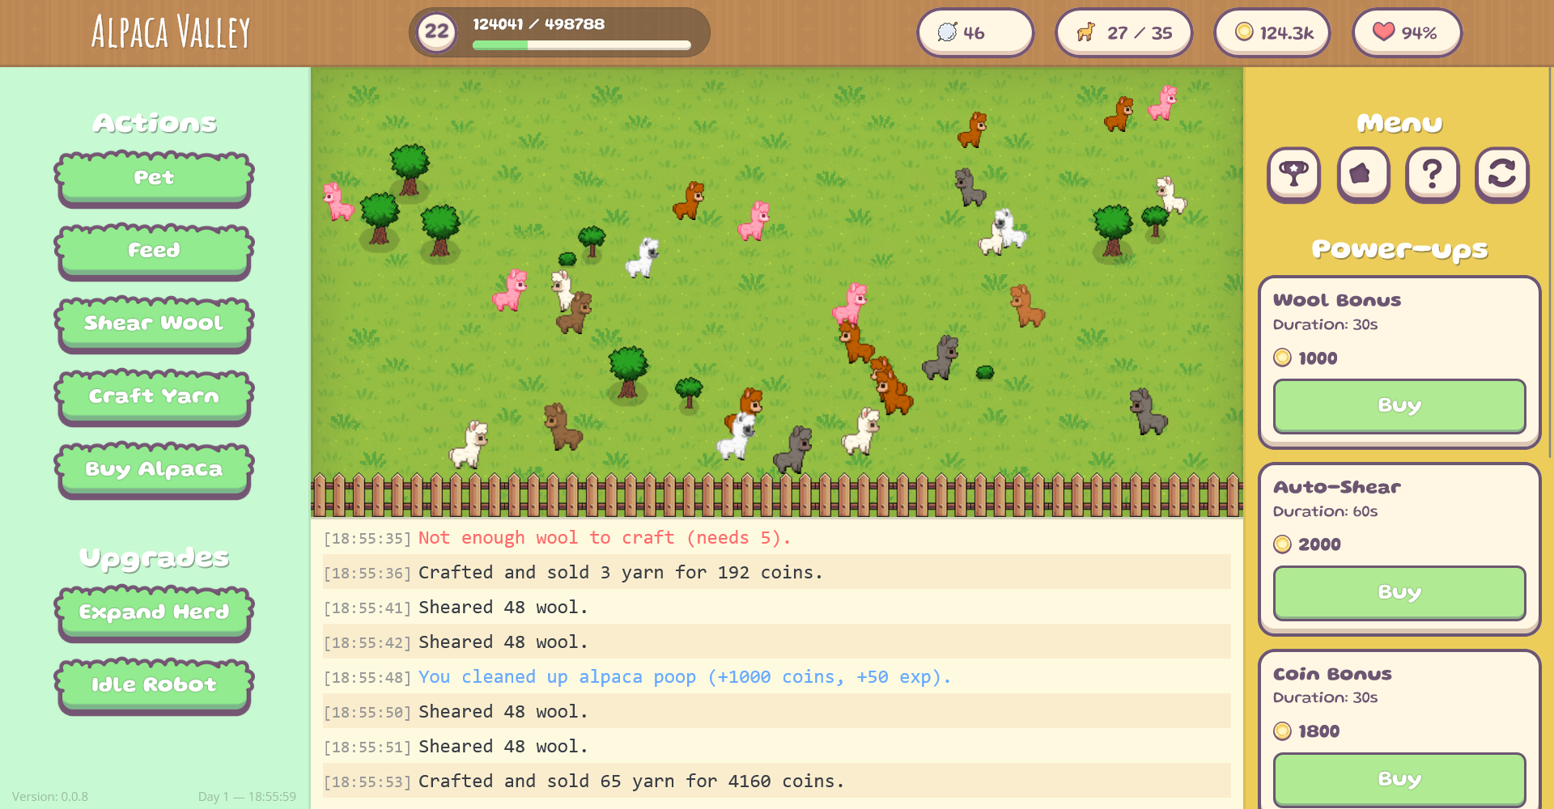
Task: Click the wool count indicator in the header
Action: pos(974,32)
